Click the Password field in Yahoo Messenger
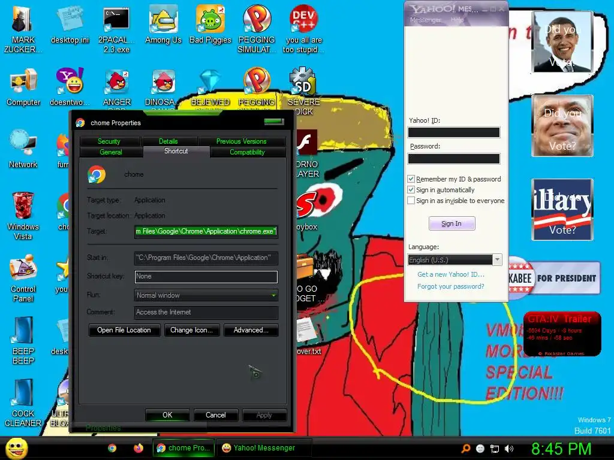Image resolution: width=614 pixels, height=460 pixels. 454,158
